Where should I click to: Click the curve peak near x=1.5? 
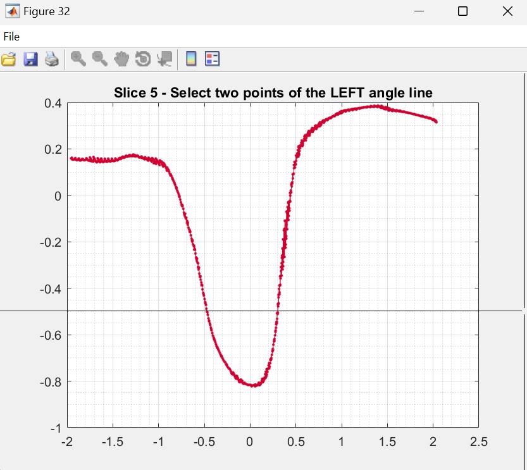pos(376,106)
